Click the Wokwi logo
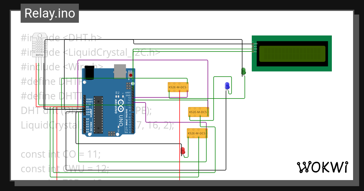Image resolution: width=364 pixels, height=191 pixels. tap(323, 167)
